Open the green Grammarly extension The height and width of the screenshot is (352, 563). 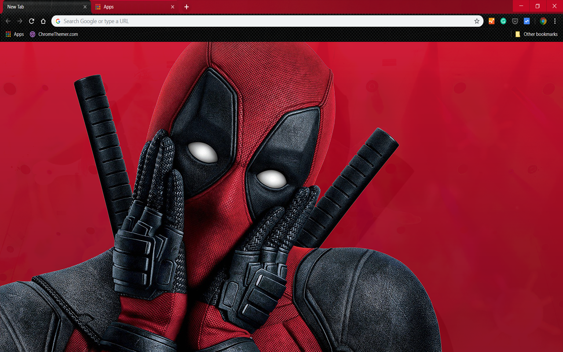pos(503,21)
